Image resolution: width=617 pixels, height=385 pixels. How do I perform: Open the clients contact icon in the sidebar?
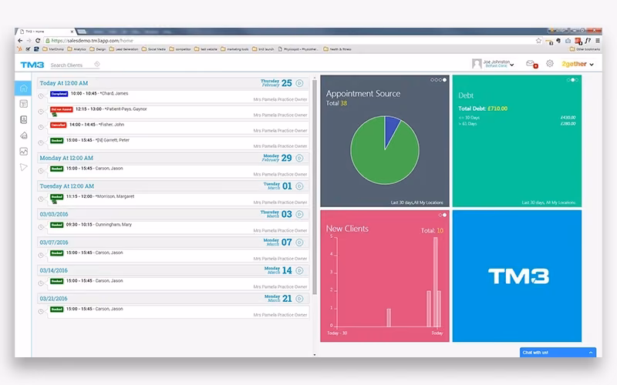(24, 119)
